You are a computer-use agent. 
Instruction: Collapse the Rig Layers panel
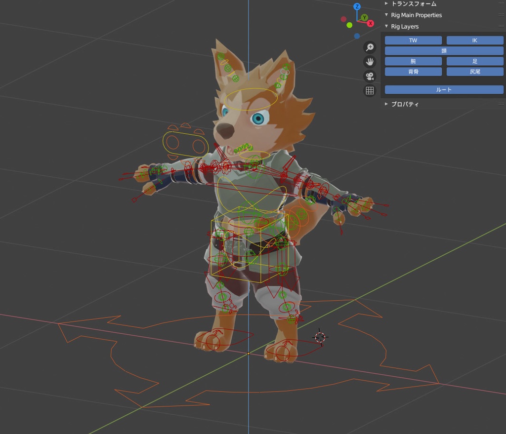386,26
